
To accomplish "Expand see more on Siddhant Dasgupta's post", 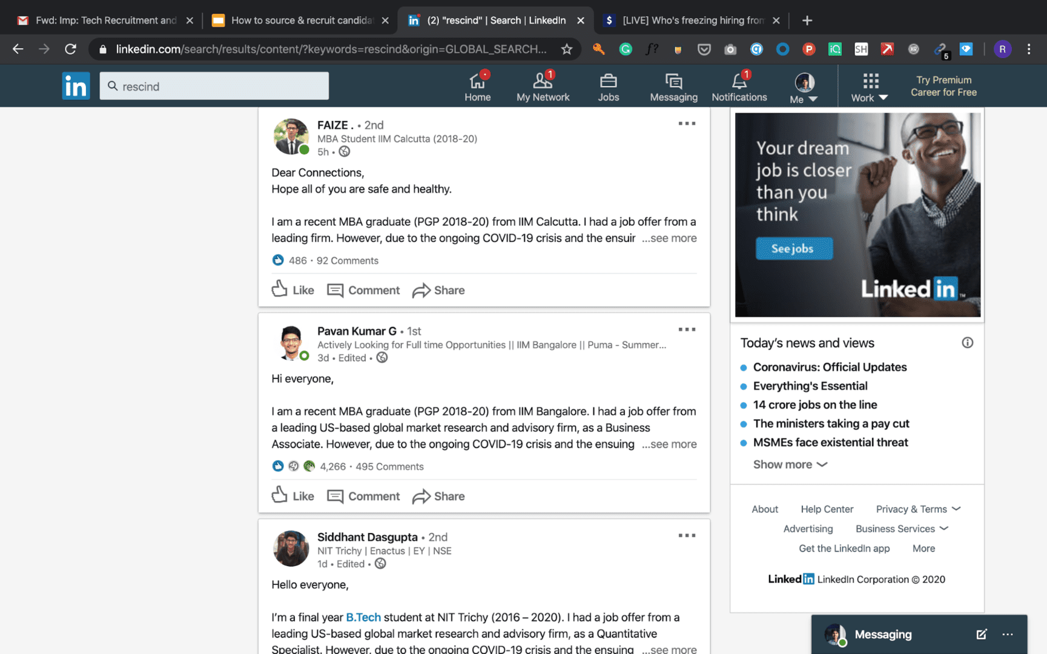I will [669, 649].
